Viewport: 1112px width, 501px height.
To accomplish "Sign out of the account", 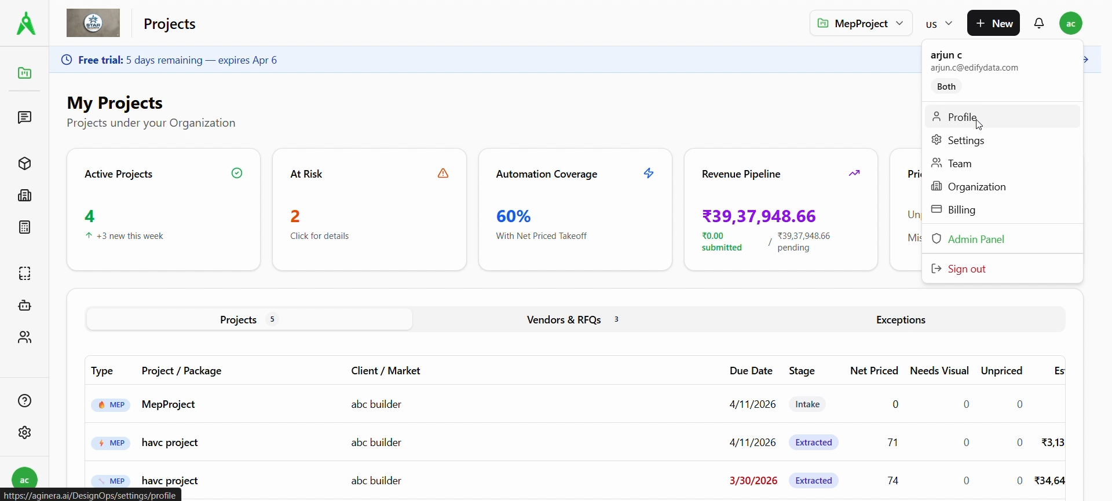I will tap(967, 269).
